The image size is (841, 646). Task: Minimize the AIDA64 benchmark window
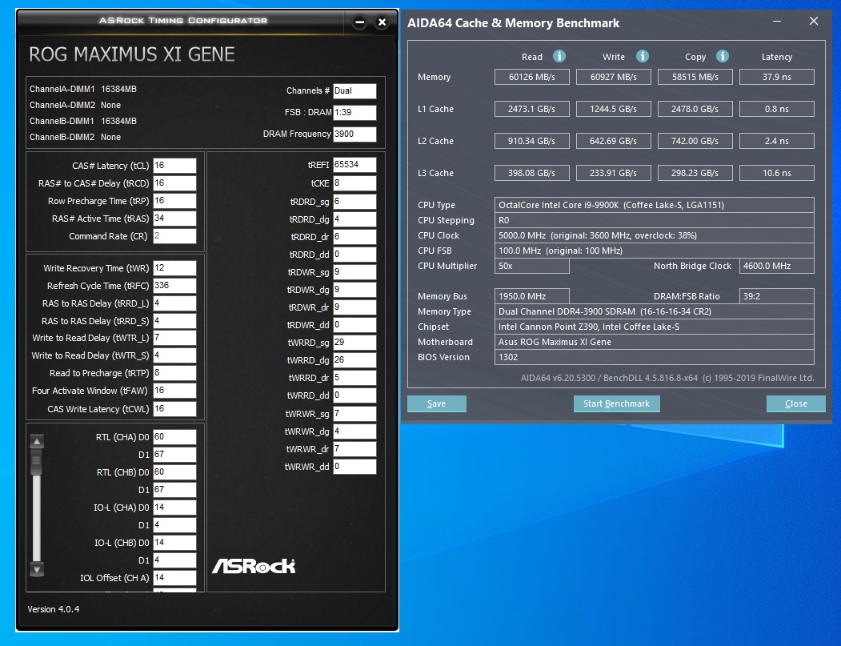coord(777,21)
